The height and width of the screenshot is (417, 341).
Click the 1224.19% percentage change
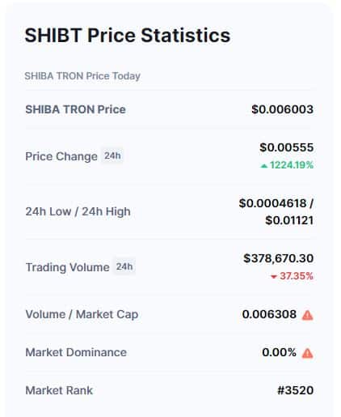292,165
